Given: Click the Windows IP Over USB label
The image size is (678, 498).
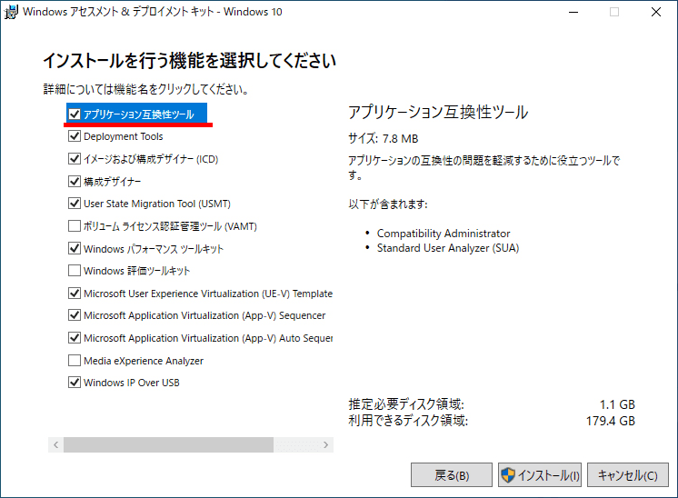Looking at the screenshot, I should click(132, 383).
